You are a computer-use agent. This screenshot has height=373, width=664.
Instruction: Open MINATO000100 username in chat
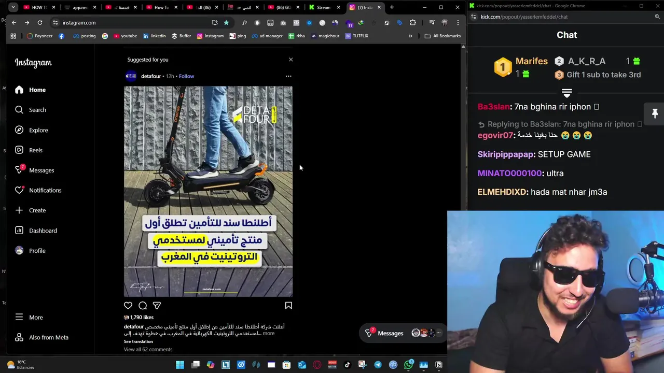(510, 173)
